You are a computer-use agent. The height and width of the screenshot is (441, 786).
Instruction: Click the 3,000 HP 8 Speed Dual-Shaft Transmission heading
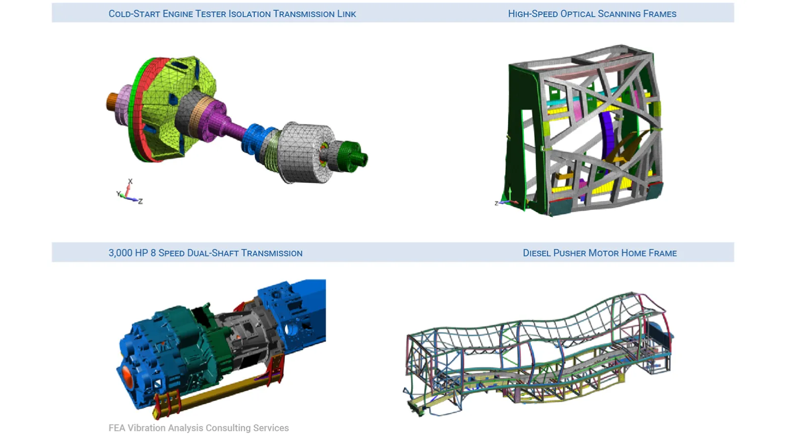coord(205,253)
